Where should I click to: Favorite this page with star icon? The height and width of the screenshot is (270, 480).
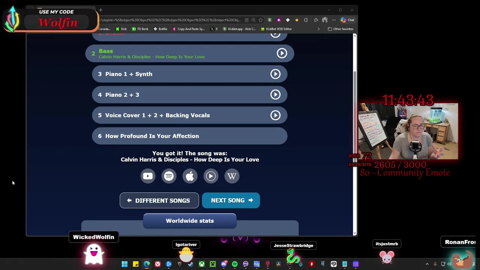pyautogui.click(x=261, y=20)
